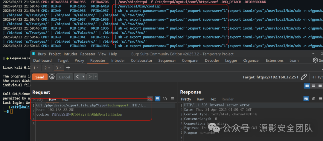Switch to Proxy tab
Screen dimensions: 323x141
pos(79,61)
